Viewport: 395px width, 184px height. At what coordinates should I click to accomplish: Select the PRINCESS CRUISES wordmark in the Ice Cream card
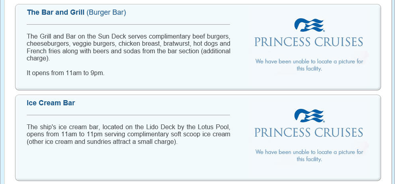pos(309,132)
